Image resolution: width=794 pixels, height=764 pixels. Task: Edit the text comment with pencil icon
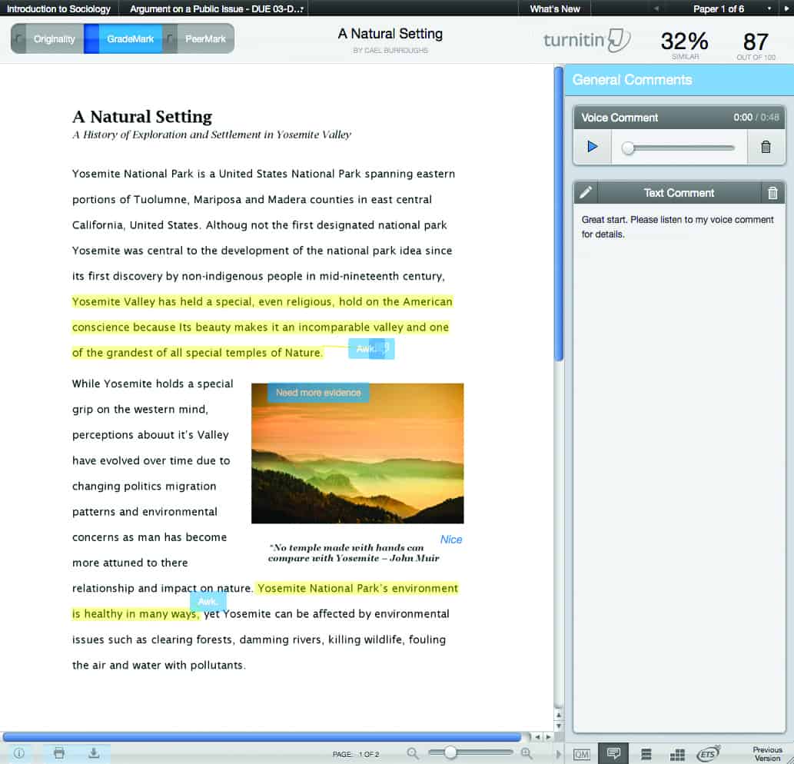click(586, 192)
